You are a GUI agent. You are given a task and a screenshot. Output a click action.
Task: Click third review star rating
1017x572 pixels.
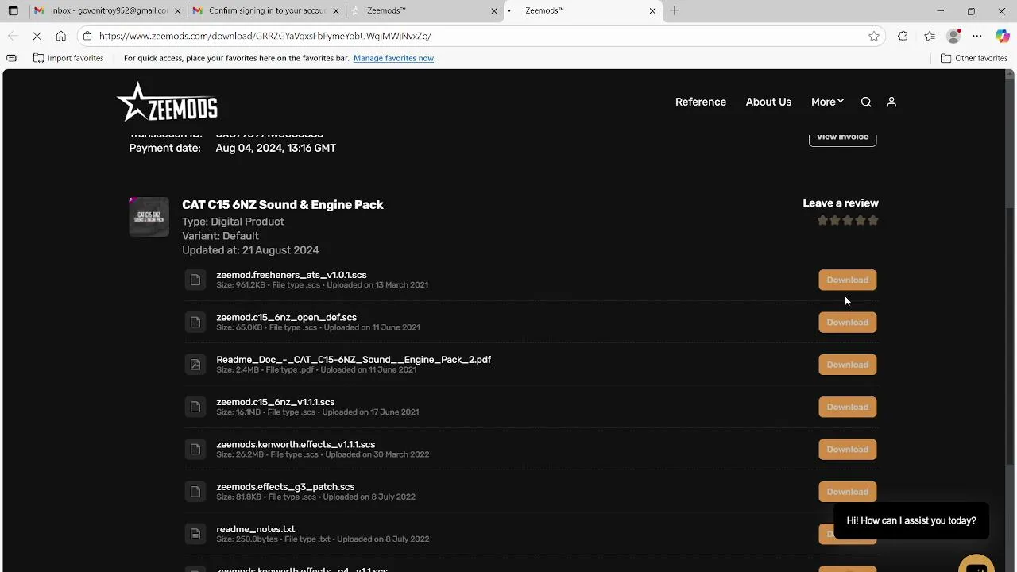coord(848,220)
